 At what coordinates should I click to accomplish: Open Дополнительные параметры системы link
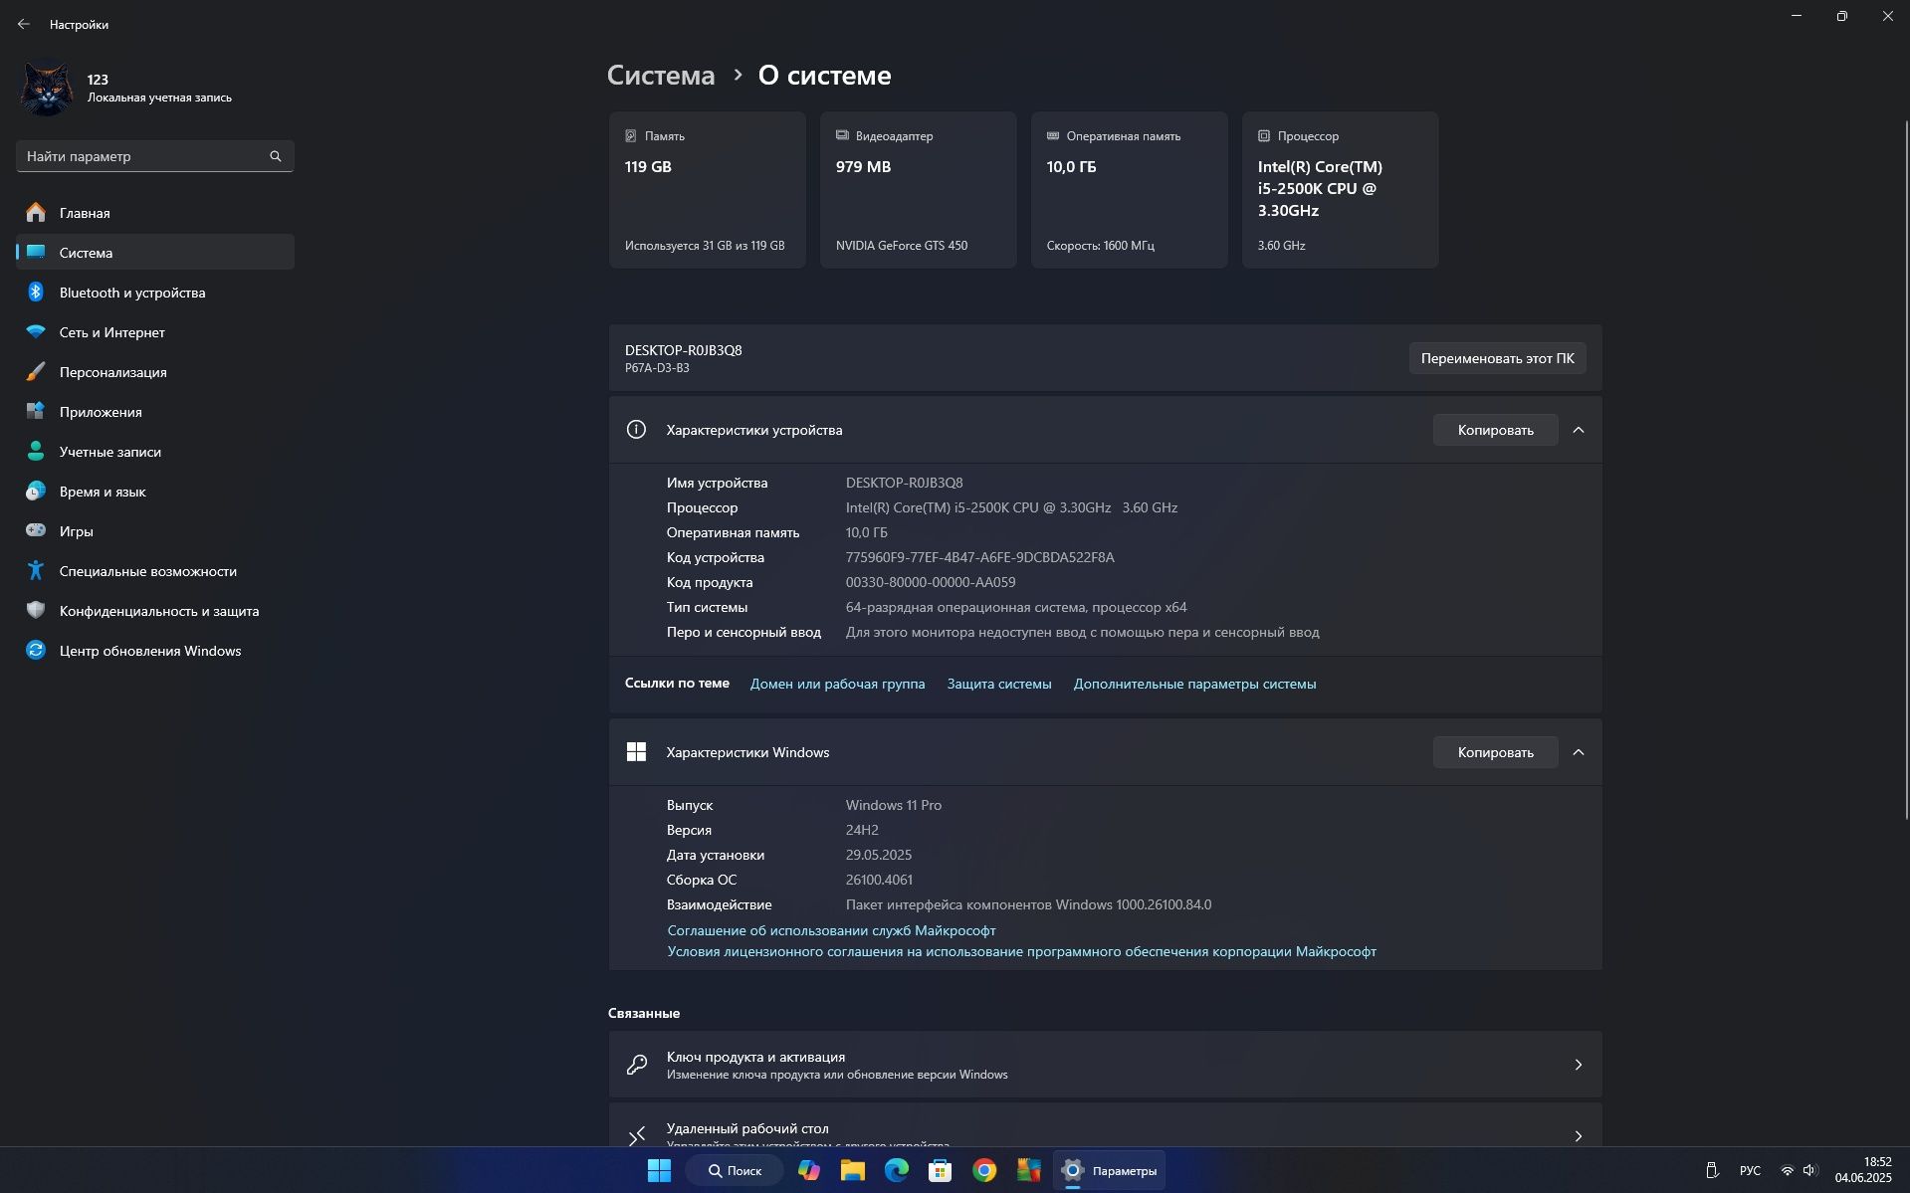click(x=1194, y=684)
